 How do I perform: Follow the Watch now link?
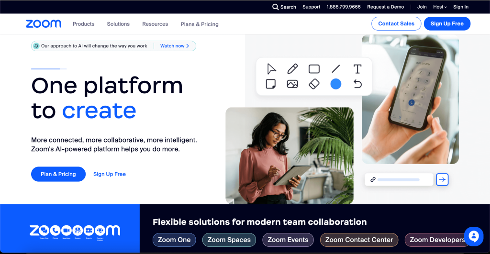[x=175, y=46]
